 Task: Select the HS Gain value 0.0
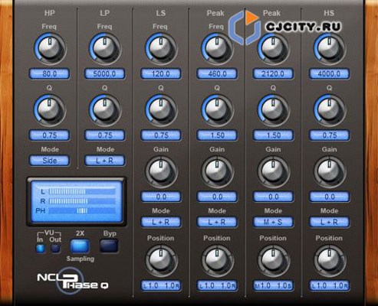[330, 197]
